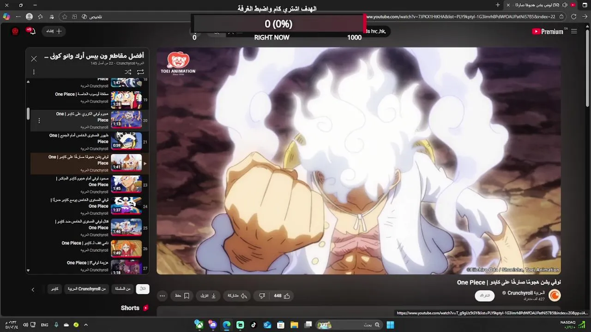Open Edge favorites list

pyautogui.click(x=40, y=17)
